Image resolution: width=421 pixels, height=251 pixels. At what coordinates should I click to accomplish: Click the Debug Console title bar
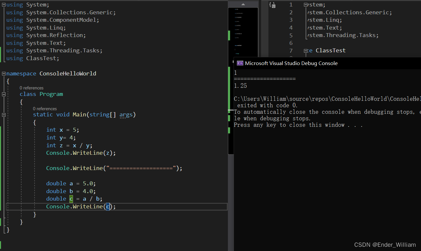tap(325, 63)
